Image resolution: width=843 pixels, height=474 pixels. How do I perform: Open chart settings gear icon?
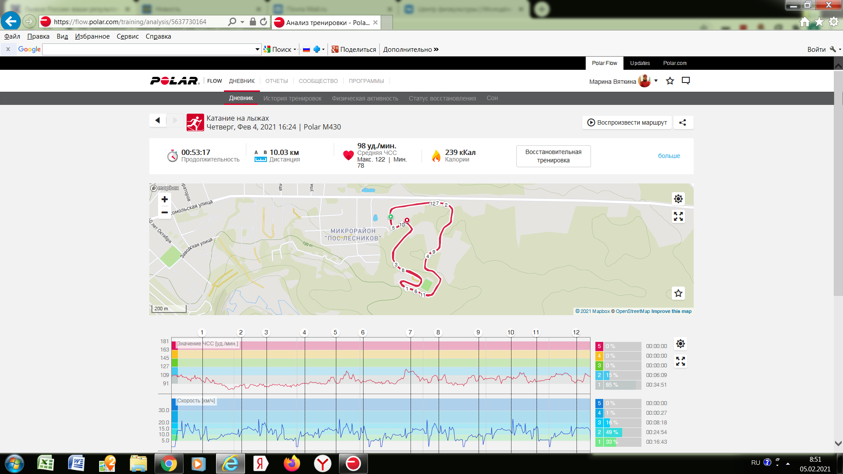[681, 344]
